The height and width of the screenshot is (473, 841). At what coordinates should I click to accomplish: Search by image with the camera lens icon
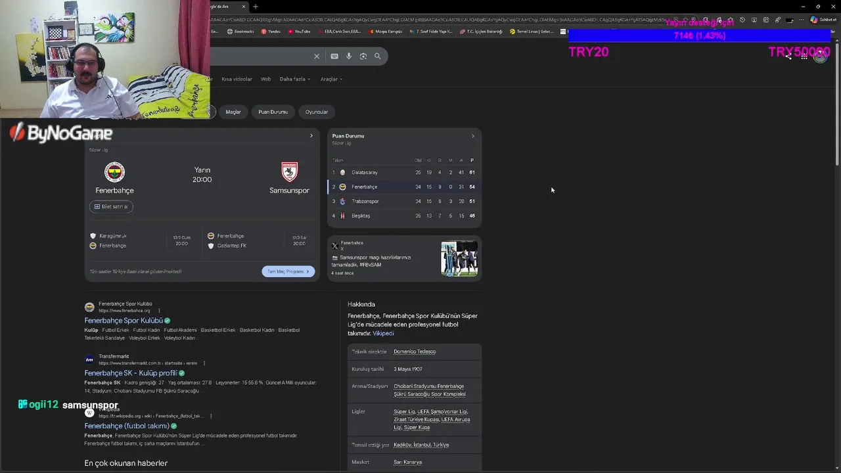point(363,56)
